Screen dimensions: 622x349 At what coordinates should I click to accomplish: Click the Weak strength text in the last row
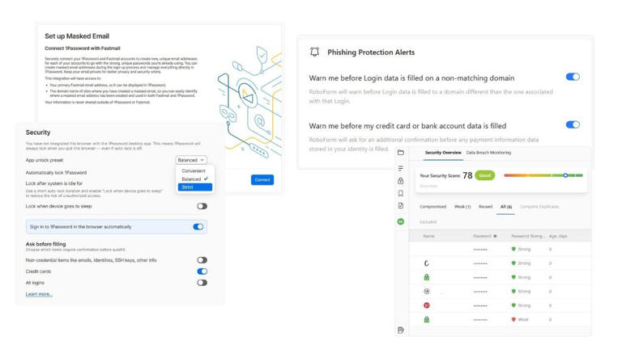[x=523, y=319]
